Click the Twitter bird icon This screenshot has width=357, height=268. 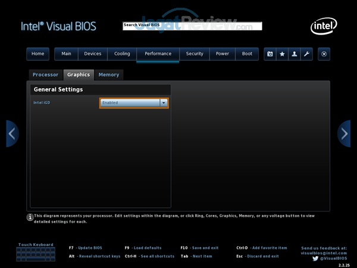pyautogui.click(x=316, y=258)
